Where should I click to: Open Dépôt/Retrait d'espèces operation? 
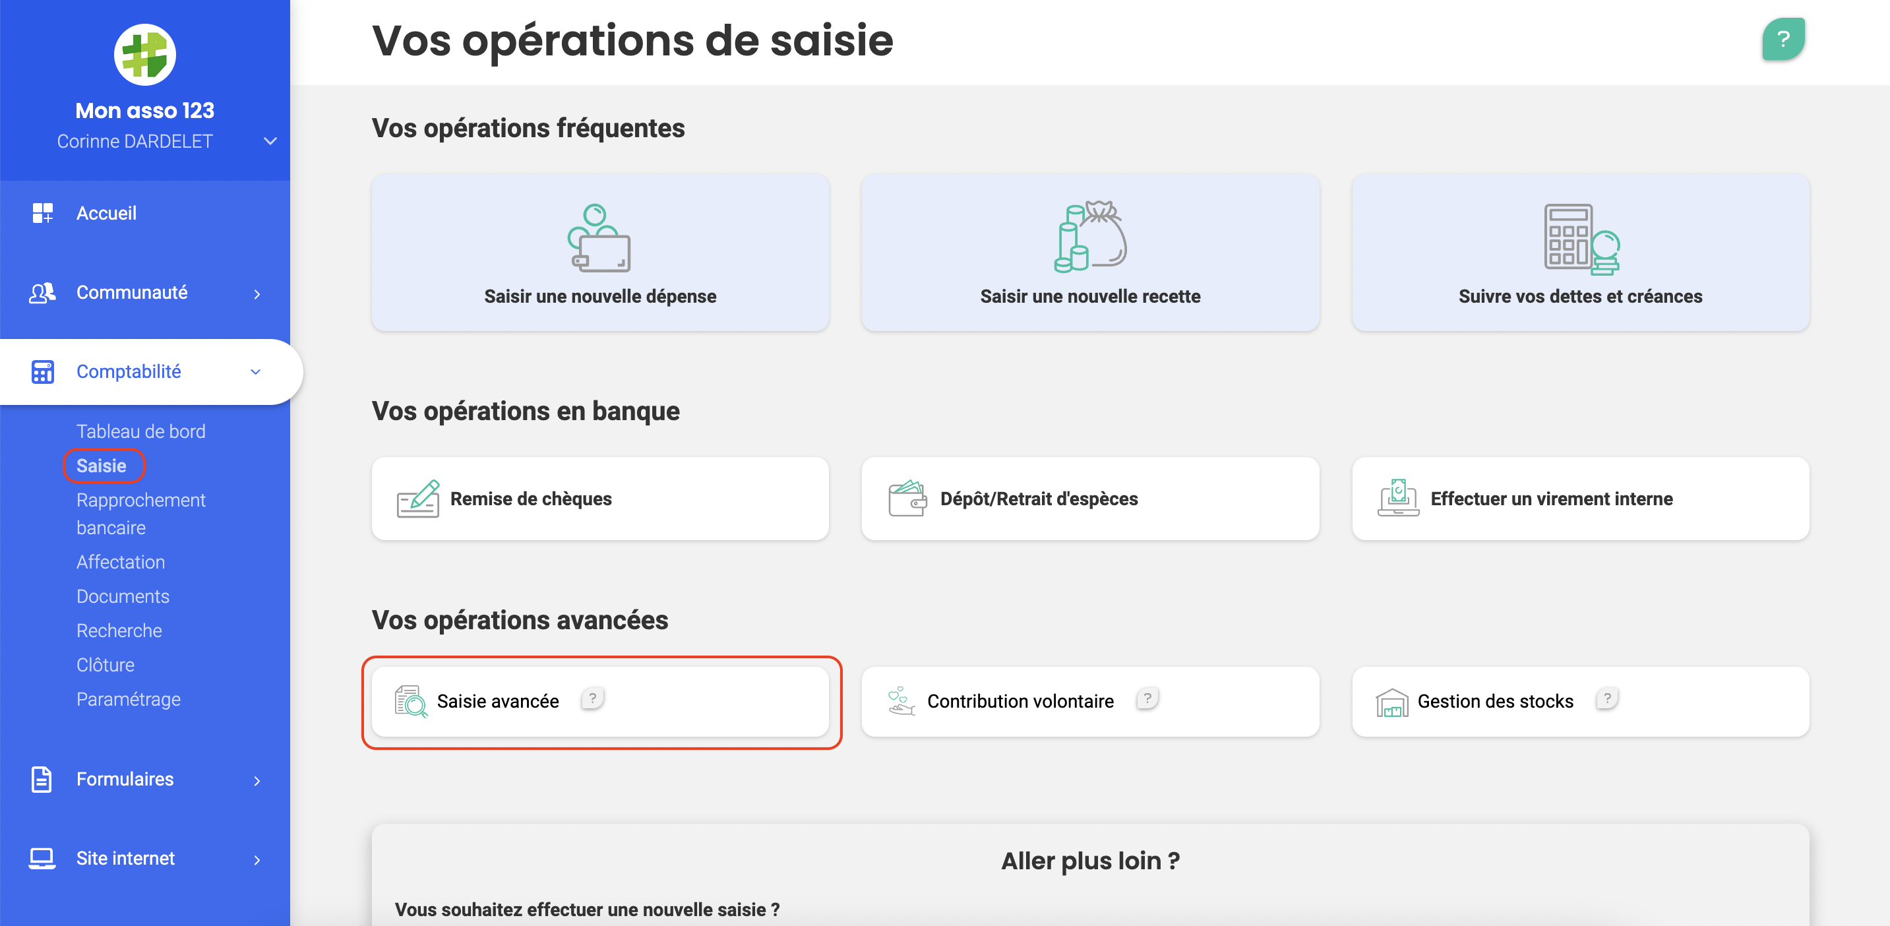1090,499
